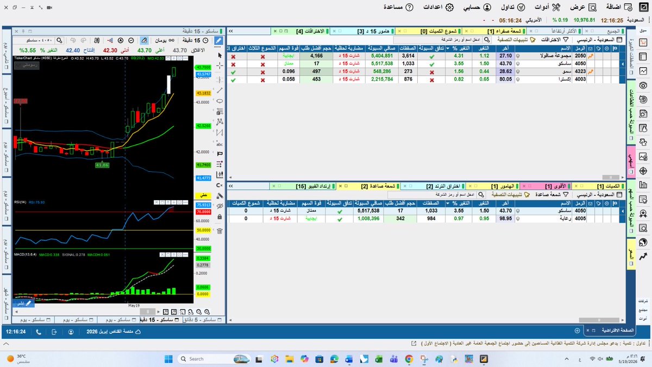
Task: Click the trash delete drawings icon
Action: [x=220, y=231]
